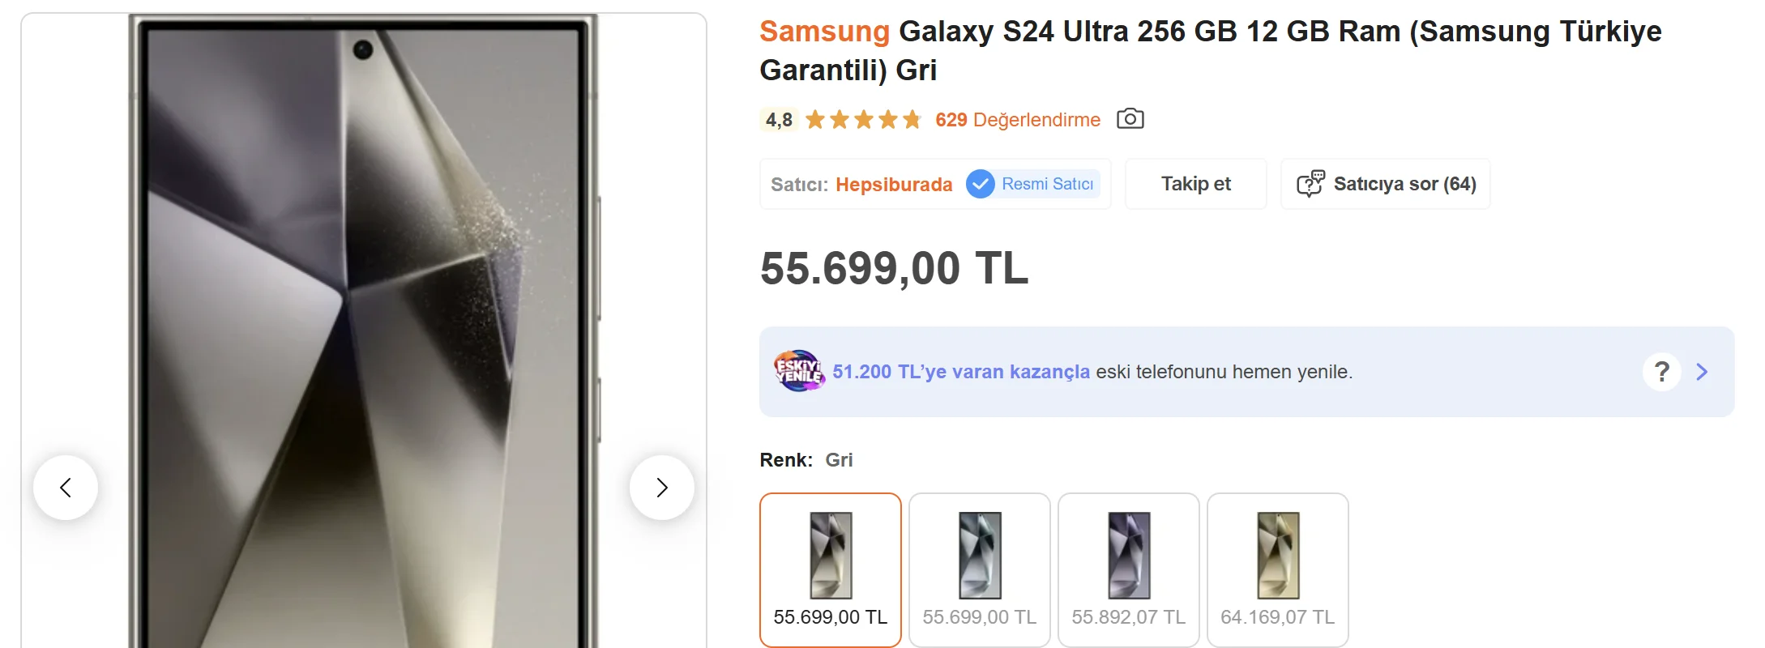
Task: Open the Samsung brand link in title
Action: coord(824,32)
